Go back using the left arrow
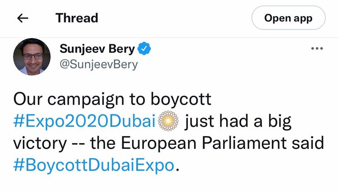The width and height of the screenshot is (338, 191). tap(22, 18)
